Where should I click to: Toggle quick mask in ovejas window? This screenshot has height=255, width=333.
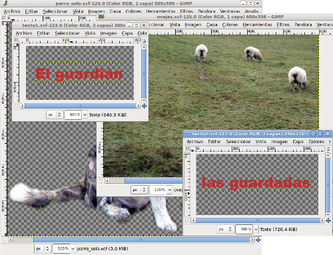click(x=101, y=180)
